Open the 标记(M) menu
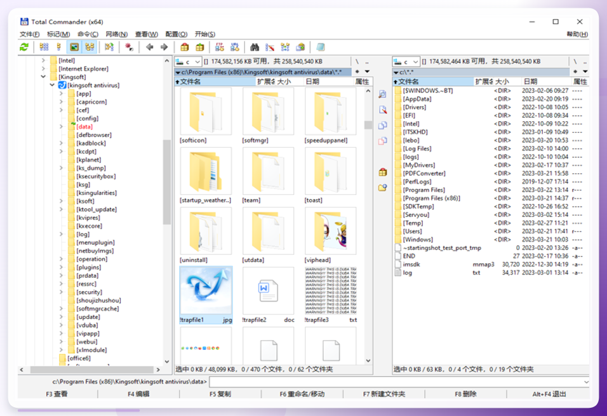607x416 pixels. tap(58, 34)
